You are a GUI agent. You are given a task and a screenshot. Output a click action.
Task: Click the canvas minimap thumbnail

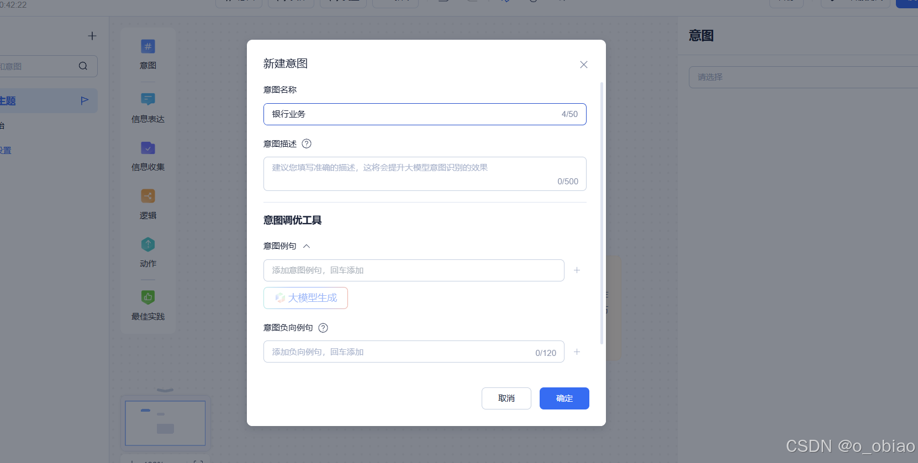pos(165,423)
